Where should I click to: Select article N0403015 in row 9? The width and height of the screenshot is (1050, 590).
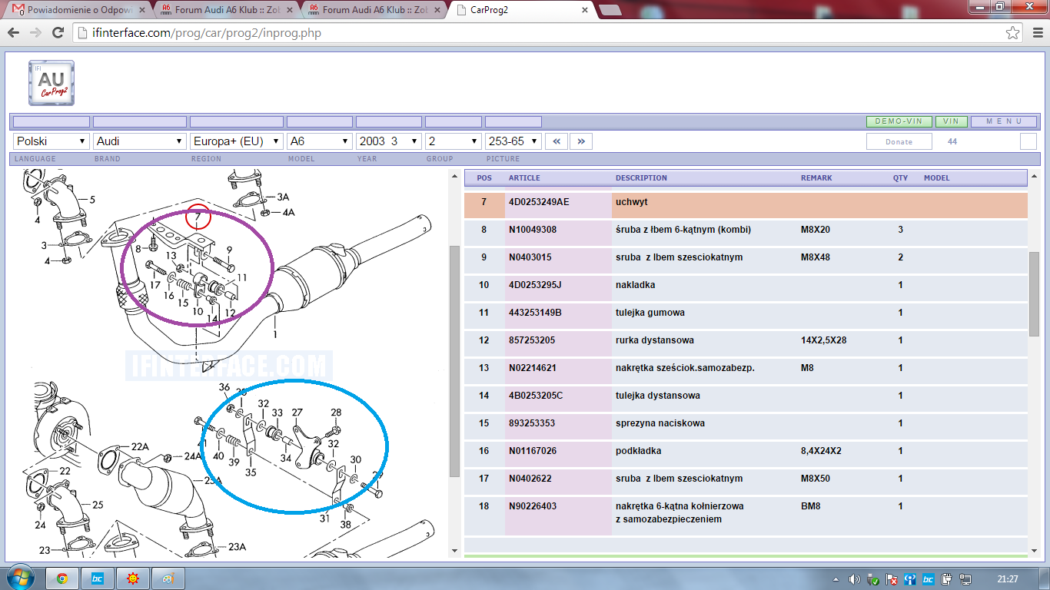[530, 257]
